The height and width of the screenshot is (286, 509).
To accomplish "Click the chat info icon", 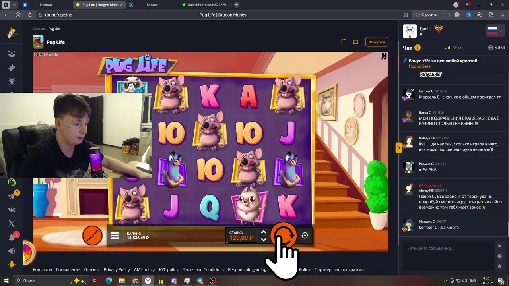I will (x=418, y=48).
